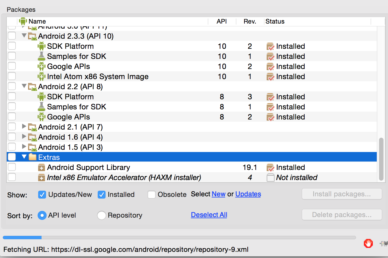This screenshot has width=388, height=258.
Task: Open the log icon at bottom right
Action: (384, 243)
